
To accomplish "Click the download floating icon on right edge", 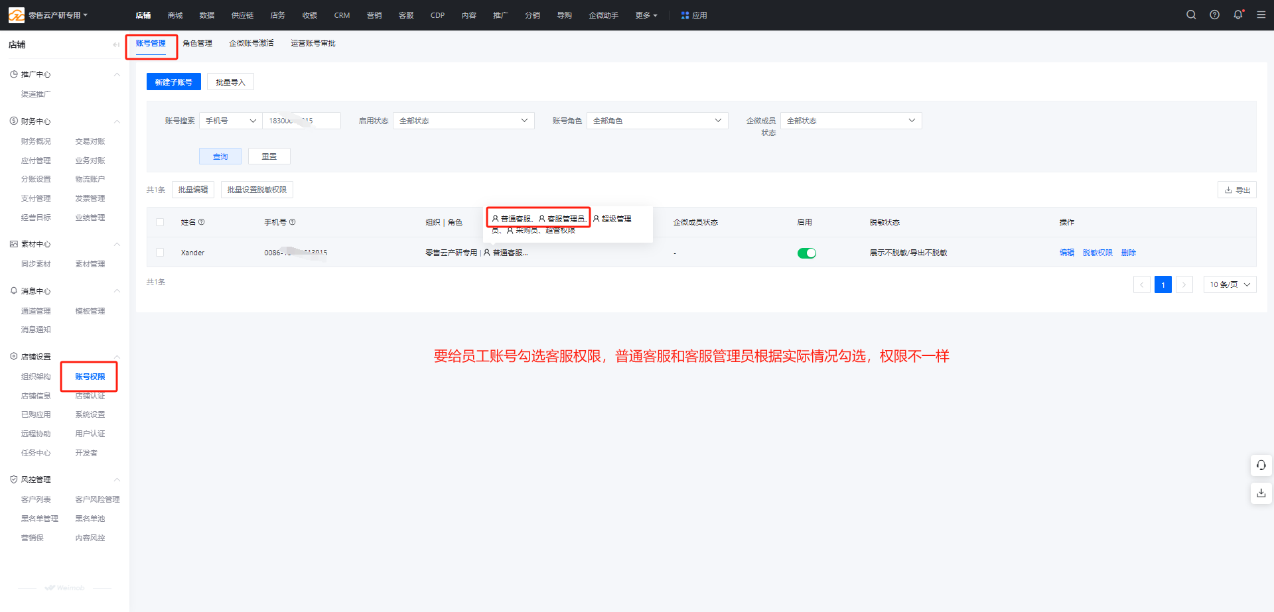I will tap(1261, 493).
